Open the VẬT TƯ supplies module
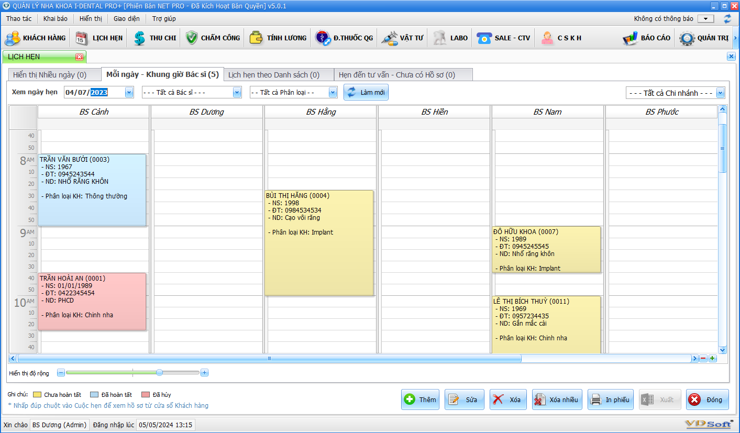 [402, 38]
